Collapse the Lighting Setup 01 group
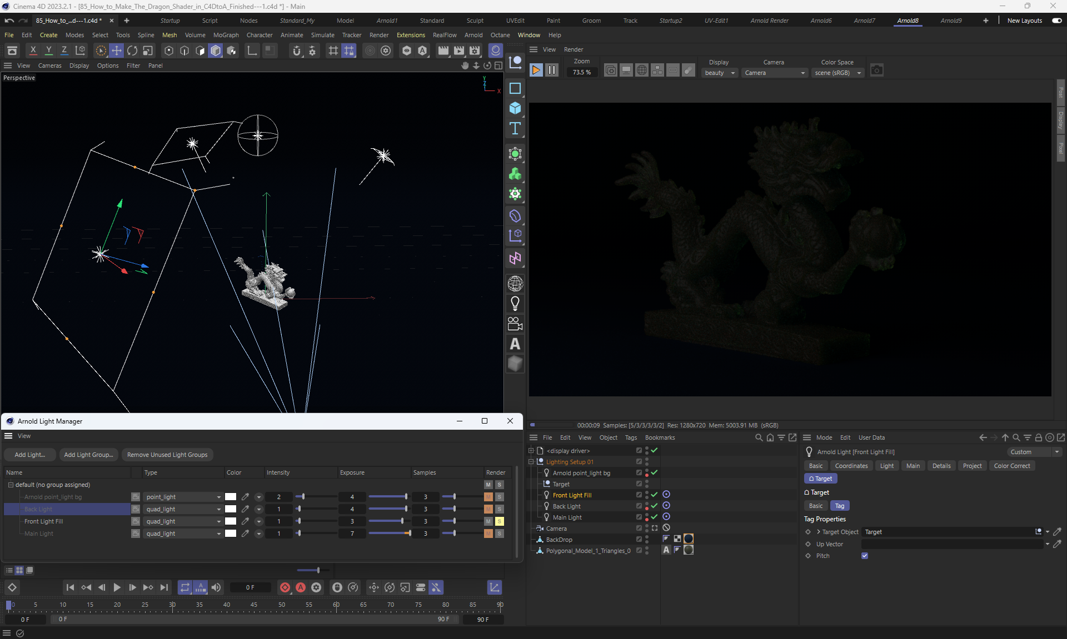This screenshot has height=639, width=1067. click(x=531, y=462)
